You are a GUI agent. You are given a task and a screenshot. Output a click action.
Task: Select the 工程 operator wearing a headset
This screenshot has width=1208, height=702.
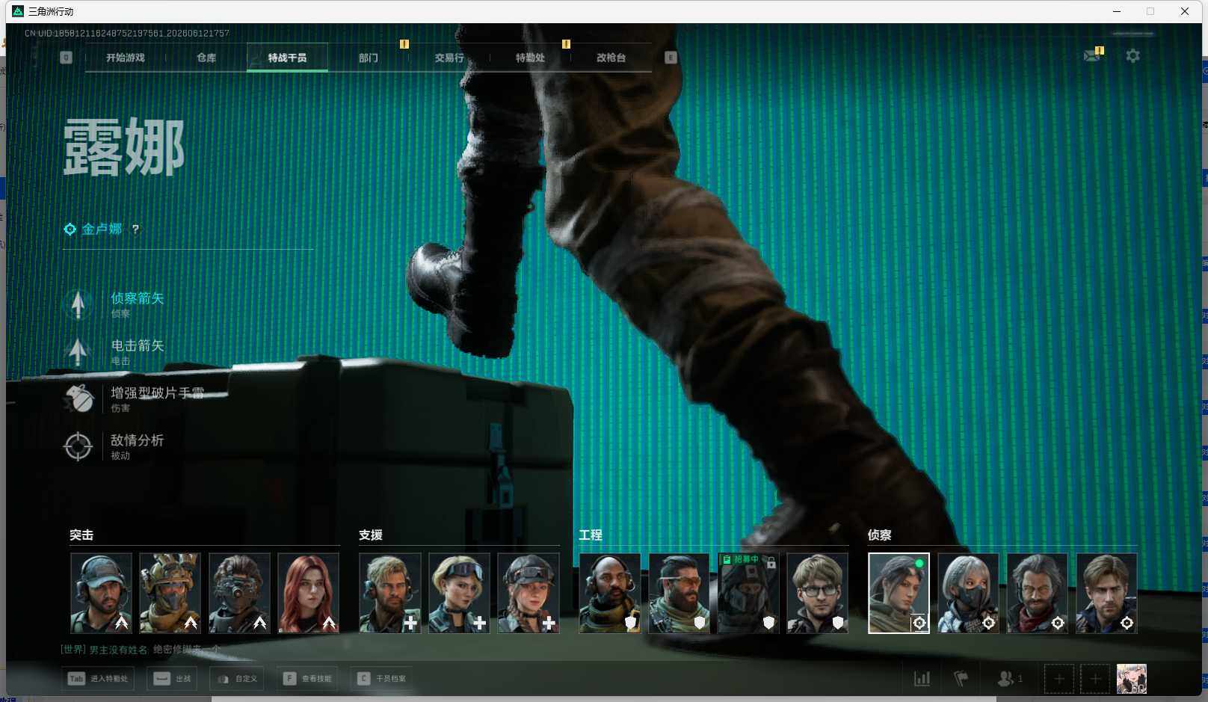pos(610,593)
